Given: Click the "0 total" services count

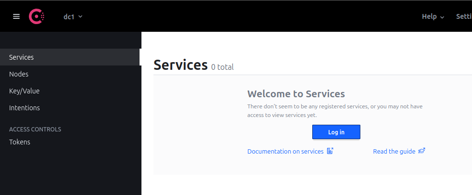Looking at the screenshot, I should click(x=222, y=67).
